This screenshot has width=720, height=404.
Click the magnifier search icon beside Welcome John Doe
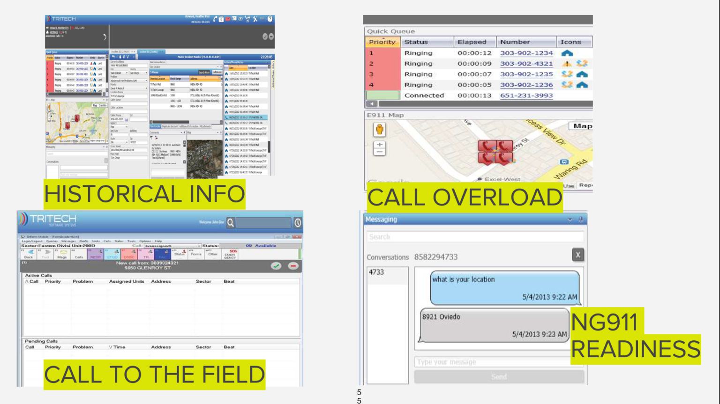pos(231,223)
